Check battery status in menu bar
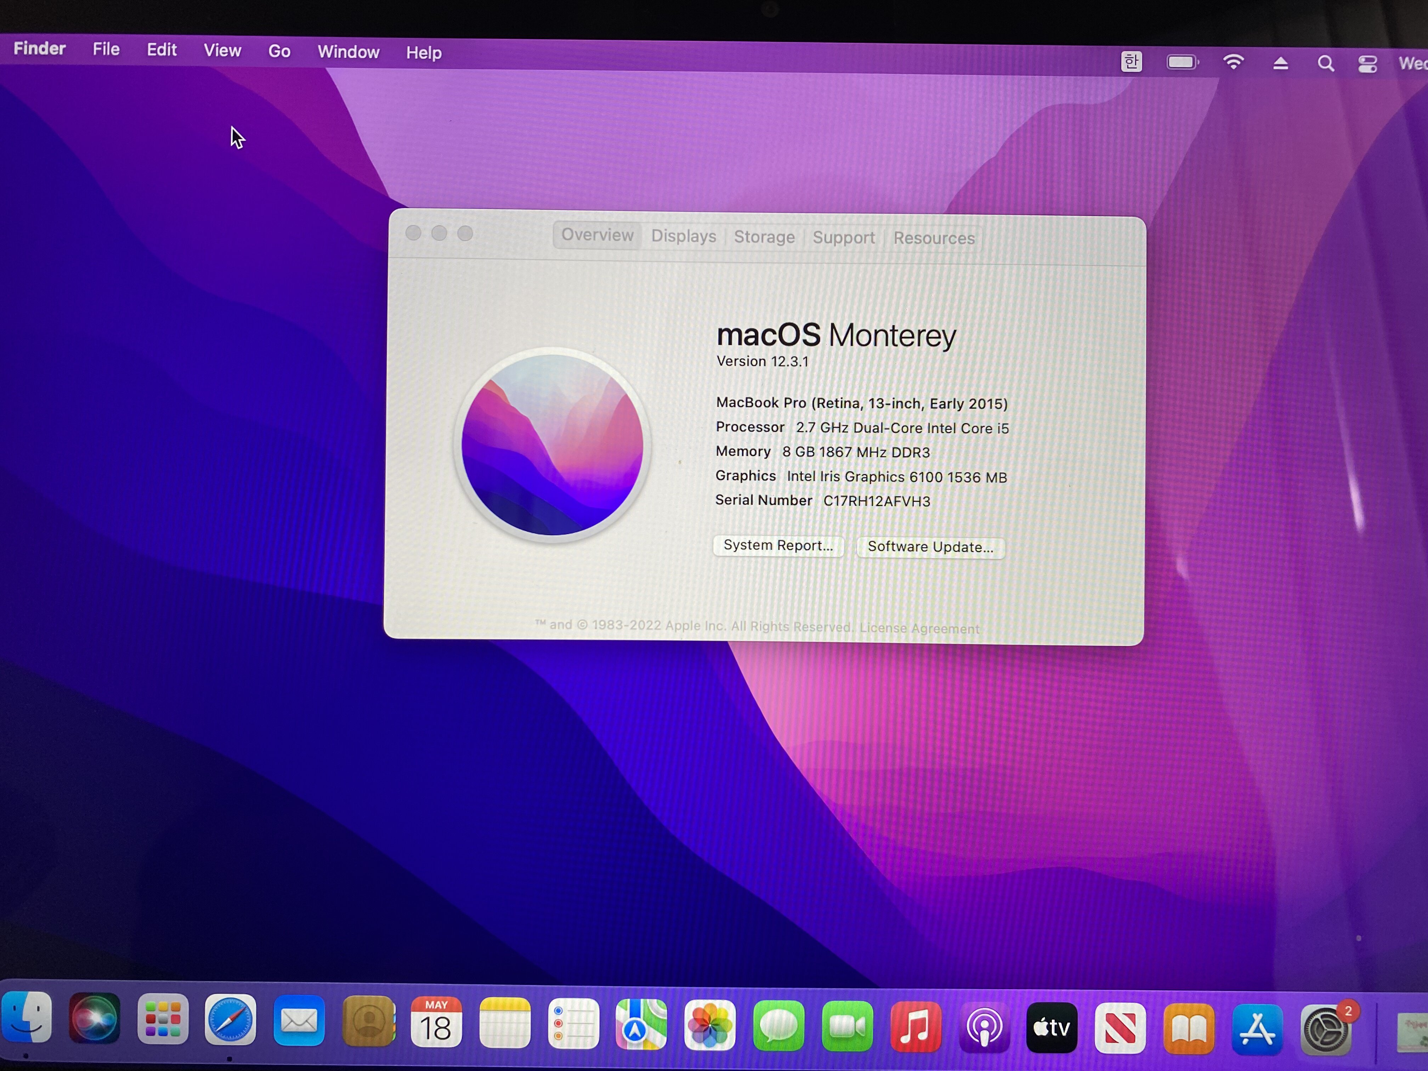The image size is (1428, 1071). [x=1183, y=62]
